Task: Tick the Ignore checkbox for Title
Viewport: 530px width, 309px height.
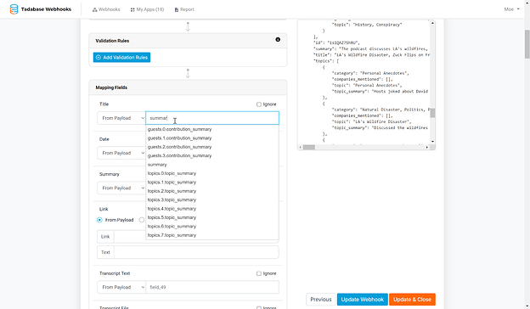Action: pyautogui.click(x=259, y=104)
